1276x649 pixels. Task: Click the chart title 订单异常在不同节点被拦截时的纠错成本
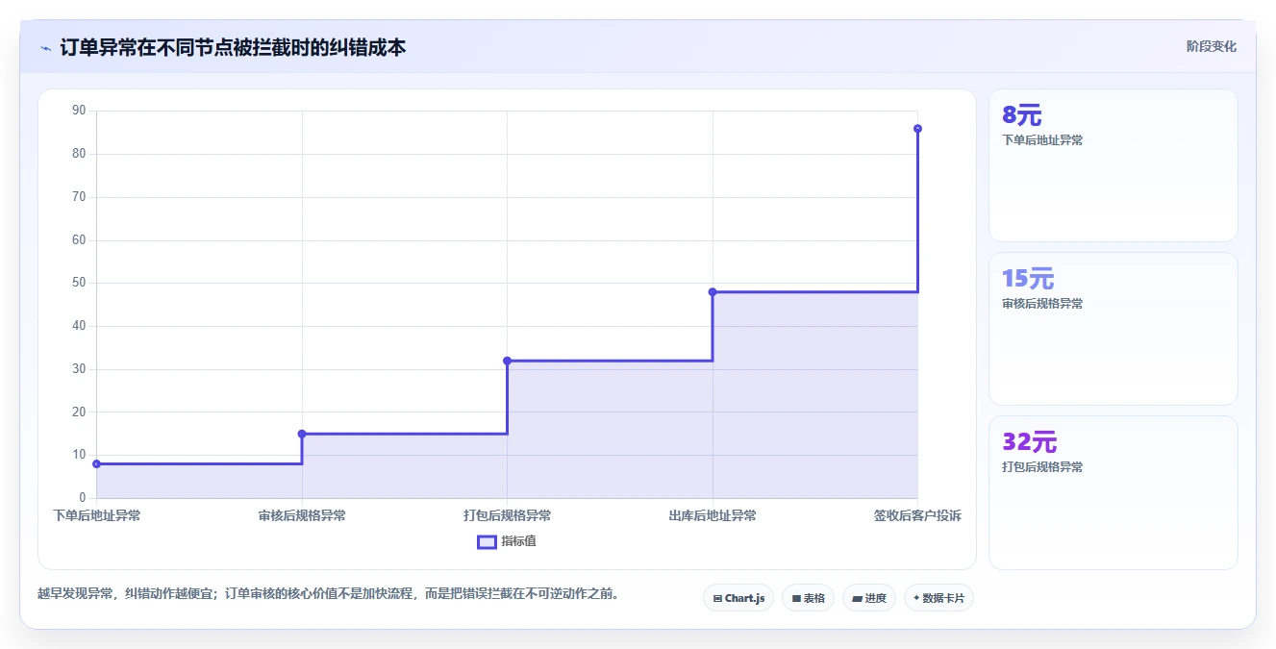pos(233,48)
